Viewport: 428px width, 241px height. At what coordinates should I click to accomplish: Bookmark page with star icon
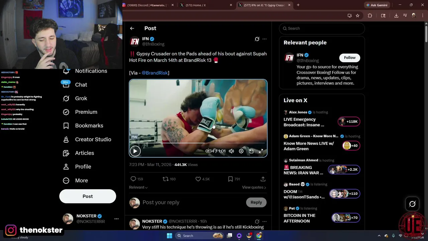357,15
